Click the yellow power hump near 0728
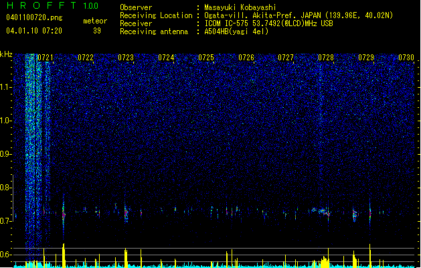The width and height of the screenshot is (421, 268). pyautogui.click(x=325, y=261)
